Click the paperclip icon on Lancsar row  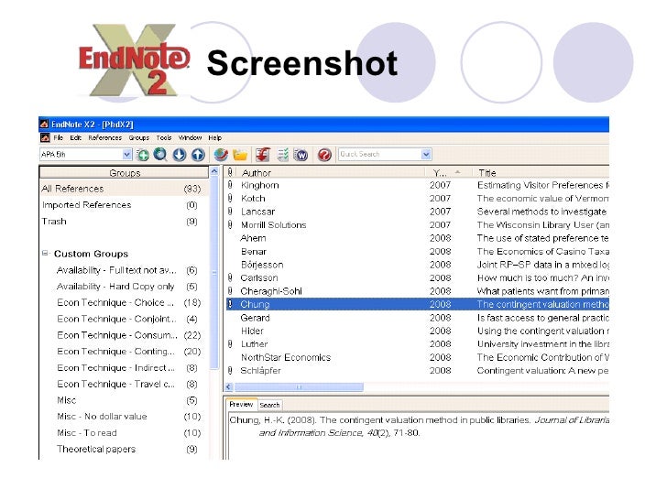click(230, 212)
